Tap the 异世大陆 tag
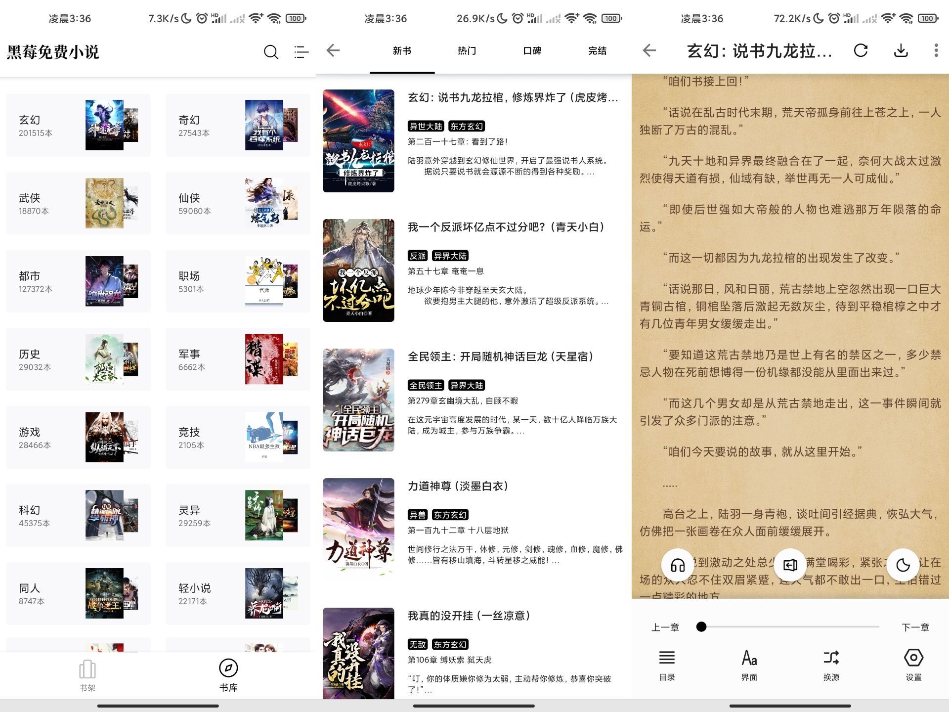Screen dimensions: 949x712 426,127
